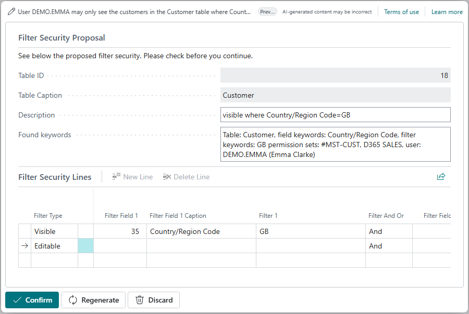Open the And dropdown in the Visible row
The height and width of the screenshot is (314, 469).
click(x=389, y=231)
